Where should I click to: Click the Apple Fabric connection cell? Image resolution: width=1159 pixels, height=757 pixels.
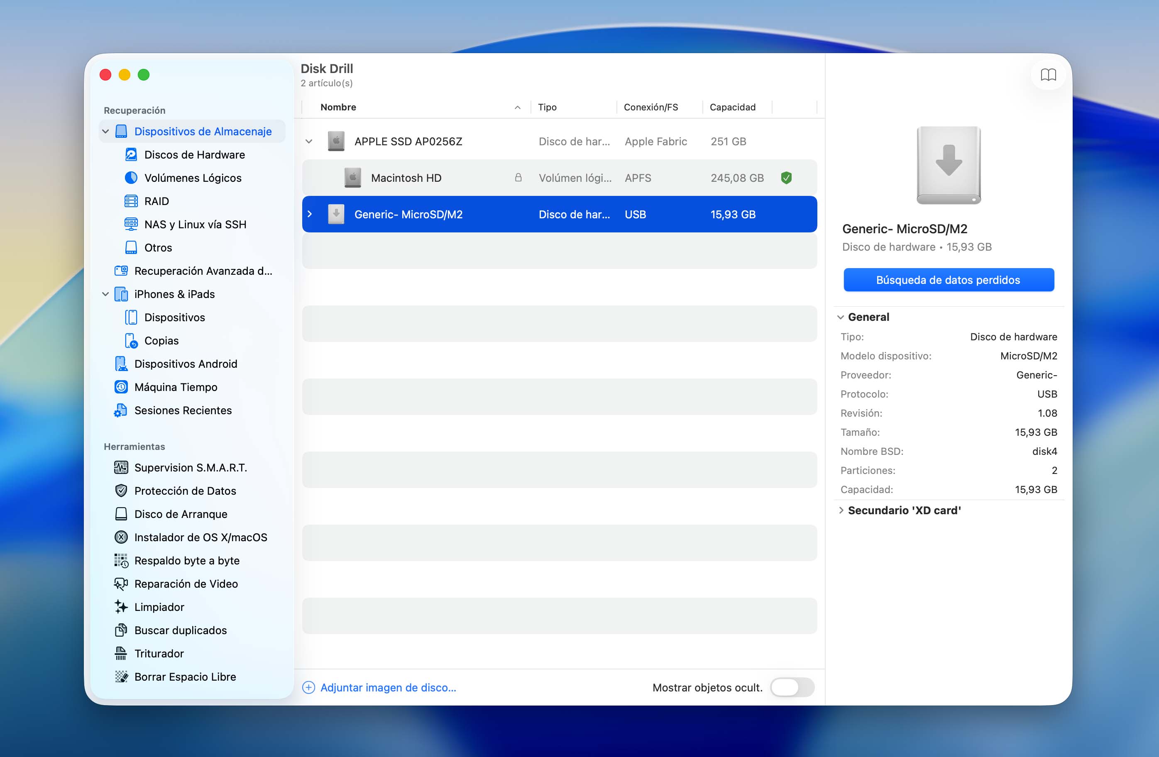tap(655, 142)
